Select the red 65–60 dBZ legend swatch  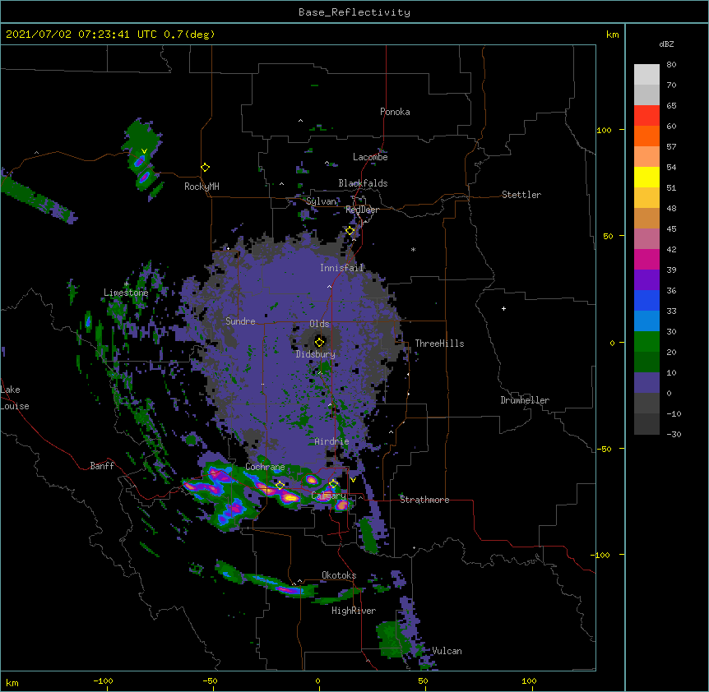coord(646,116)
